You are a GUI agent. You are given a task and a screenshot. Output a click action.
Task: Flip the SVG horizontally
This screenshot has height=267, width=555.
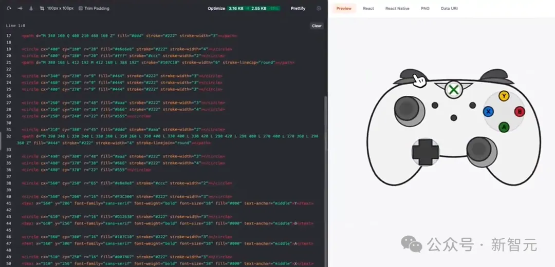click(20, 9)
